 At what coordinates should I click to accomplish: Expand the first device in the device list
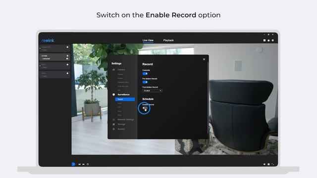click(40, 48)
